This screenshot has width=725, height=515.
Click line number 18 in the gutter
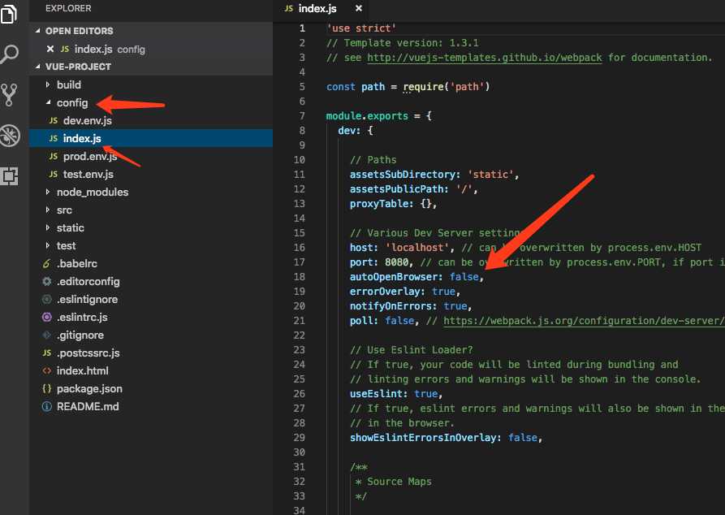[299, 277]
